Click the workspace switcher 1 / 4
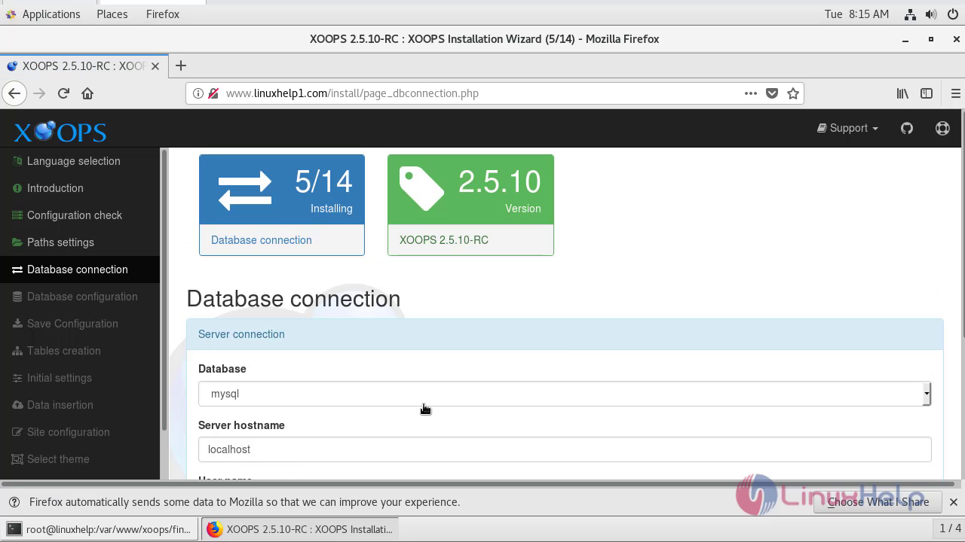965x542 pixels. (950, 529)
